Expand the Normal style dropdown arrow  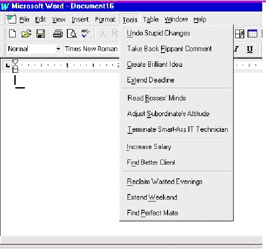[x=58, y=49]
